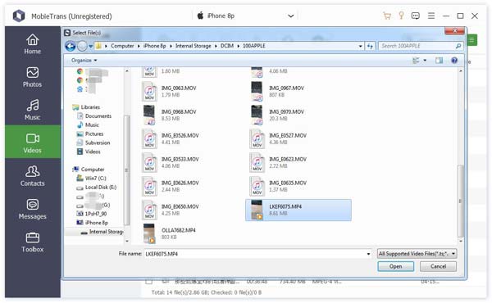Select the file IMG_E0533.MOV
The width and height of the screenshot is (492, 303).
click(x=171, y=162)
